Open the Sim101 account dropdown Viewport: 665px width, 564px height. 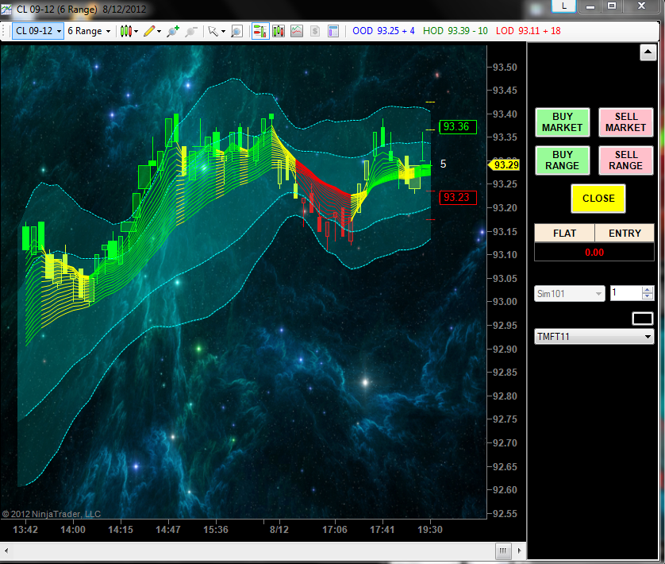[x=569, y=293]
